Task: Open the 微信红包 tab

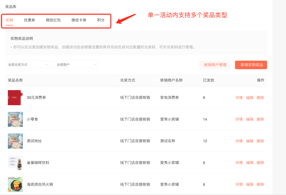Action: (53, 20)
